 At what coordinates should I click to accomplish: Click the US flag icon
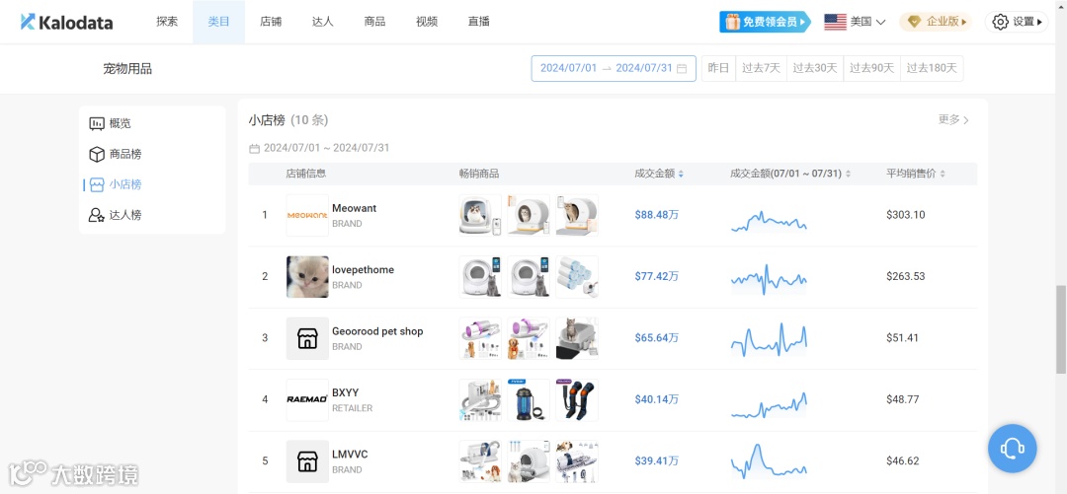[835, 22]
